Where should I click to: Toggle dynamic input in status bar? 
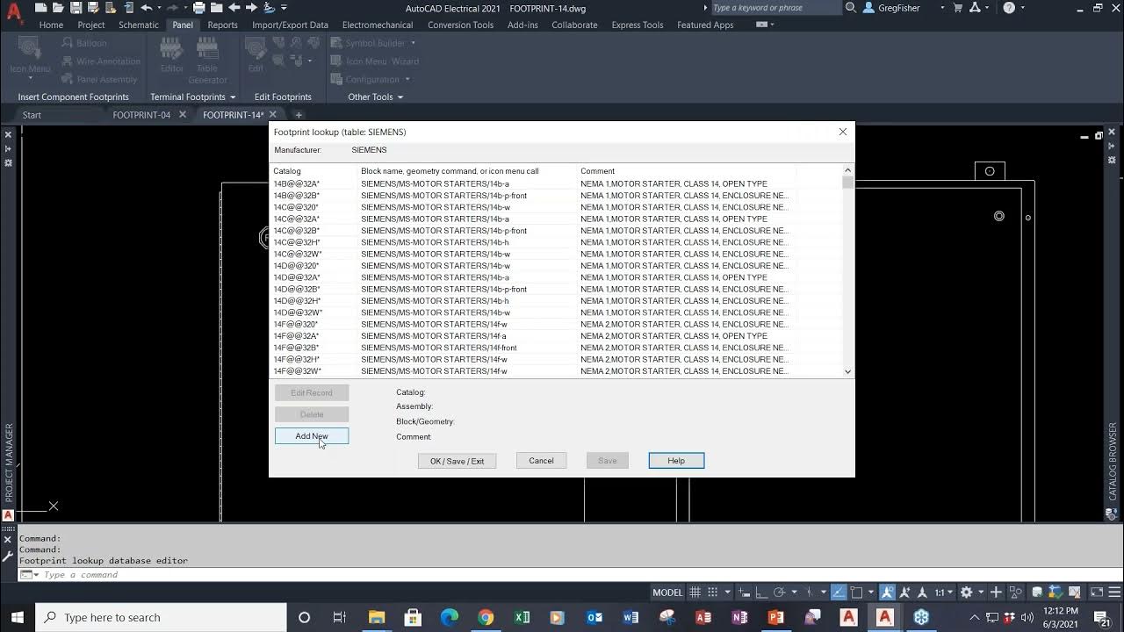click(x=745, y=592)
